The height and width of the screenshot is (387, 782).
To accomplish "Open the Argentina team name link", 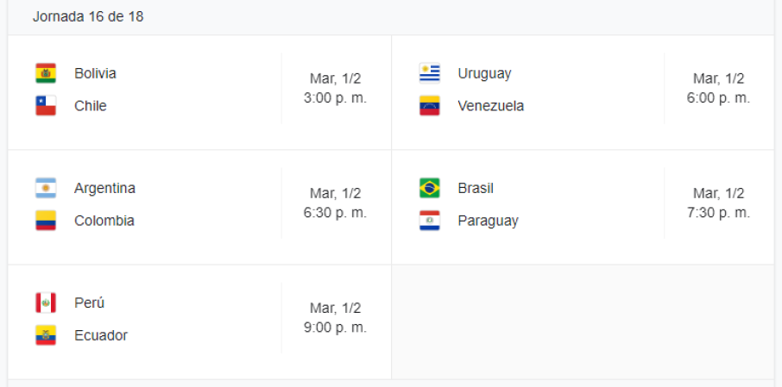I will [104, 188].
